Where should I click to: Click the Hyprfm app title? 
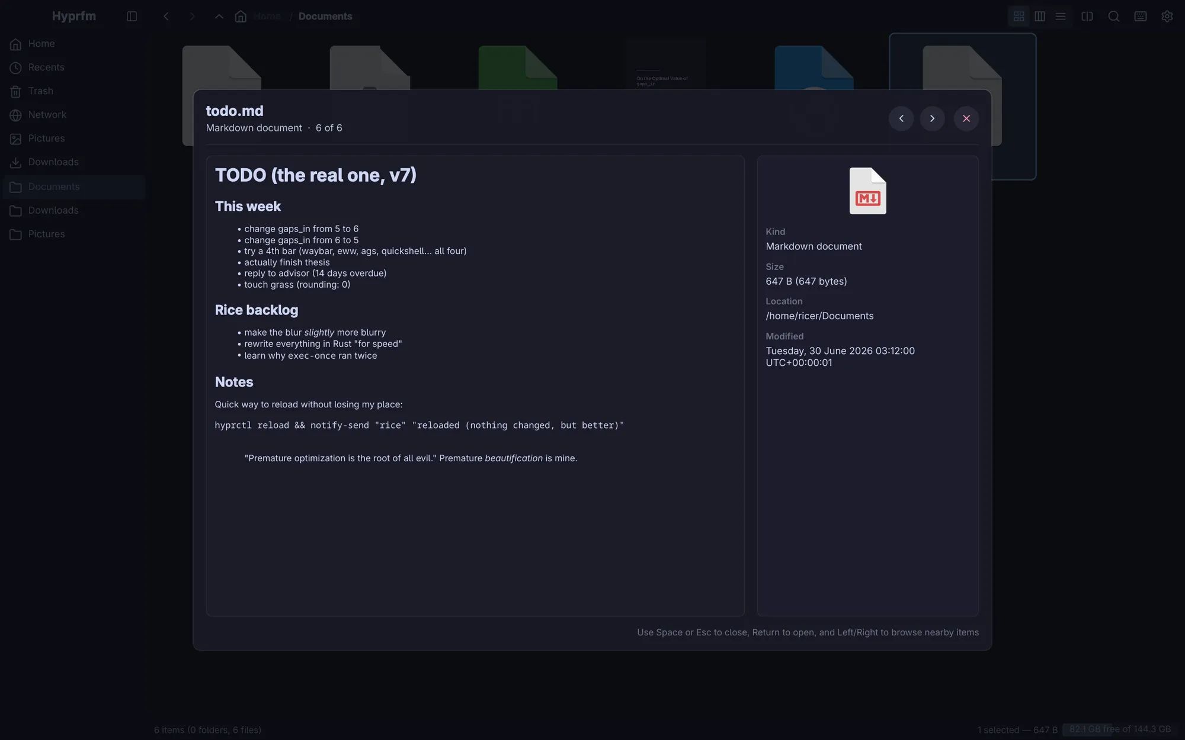(x=74, y=17)
